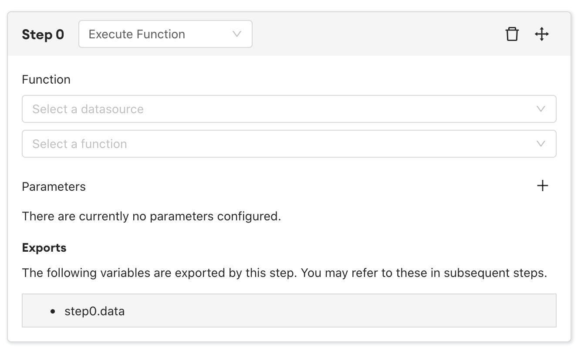Click the Parameters section label
This screenshot has width=581, height=351.
point(54,187)
